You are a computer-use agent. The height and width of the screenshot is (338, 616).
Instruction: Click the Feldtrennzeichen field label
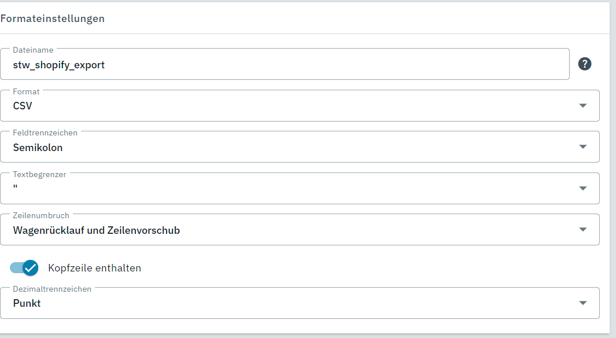click(x=45, y=133)
